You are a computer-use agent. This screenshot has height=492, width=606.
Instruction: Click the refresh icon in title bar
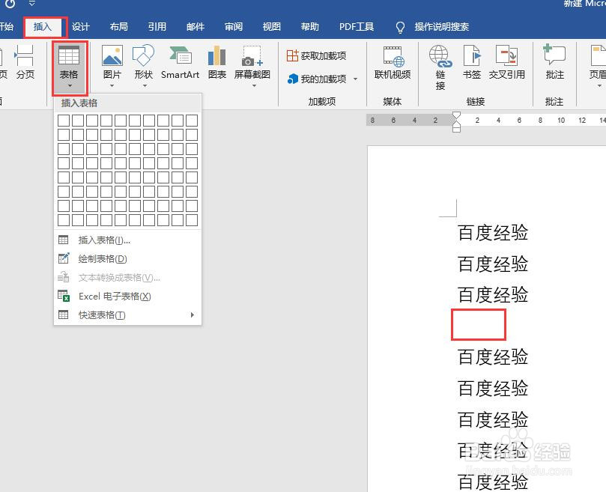click(x=10, y=4)
